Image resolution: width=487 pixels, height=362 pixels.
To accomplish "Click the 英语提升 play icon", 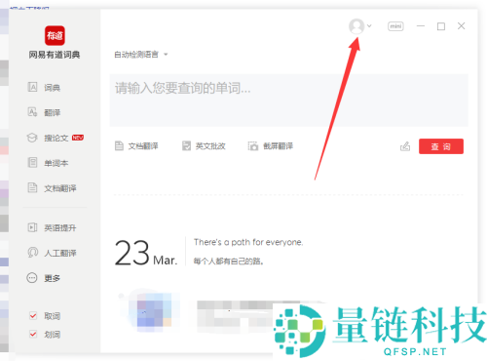I will (32, 227).
